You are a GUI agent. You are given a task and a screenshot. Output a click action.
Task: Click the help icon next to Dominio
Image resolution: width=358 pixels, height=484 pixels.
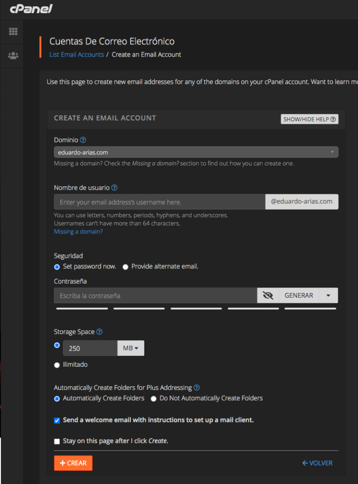click(83, 140)
